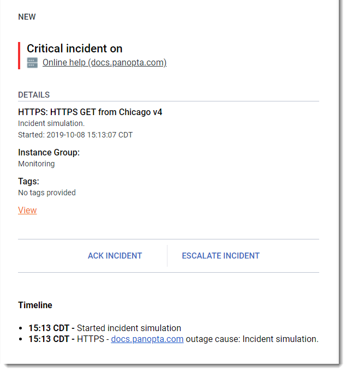Image resolution: width=347 pixels, height=372 pixels.
Task: Open the Online help (docs.panopta.com) link
Action: (x=104, y=63)
